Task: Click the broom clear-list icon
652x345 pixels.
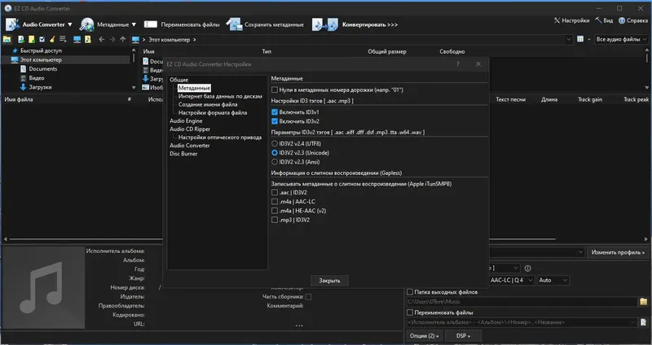Action: [52, 39]
